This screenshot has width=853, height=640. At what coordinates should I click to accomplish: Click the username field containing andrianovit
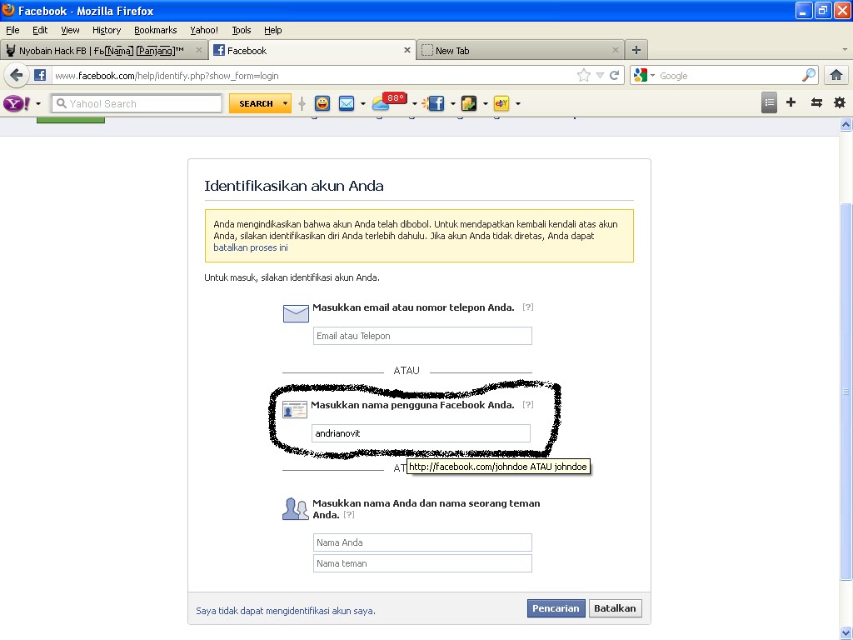(x=421, y=433)
